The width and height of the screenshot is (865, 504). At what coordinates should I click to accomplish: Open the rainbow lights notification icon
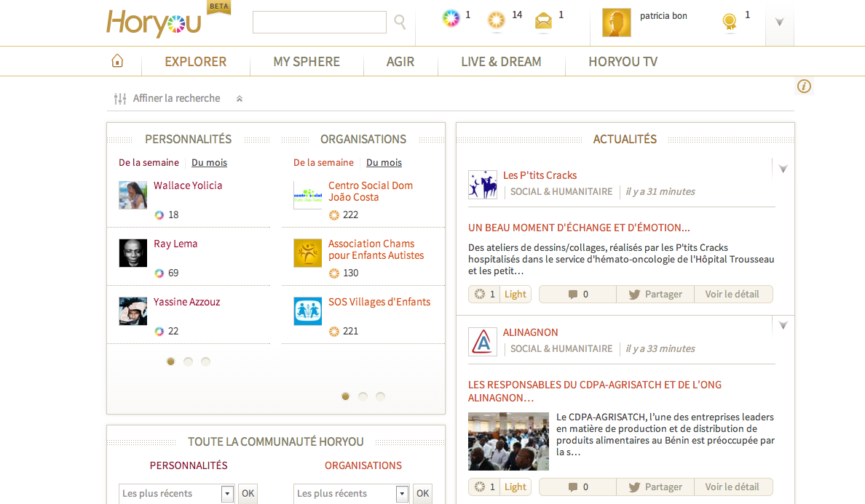[x=451, y=18]
